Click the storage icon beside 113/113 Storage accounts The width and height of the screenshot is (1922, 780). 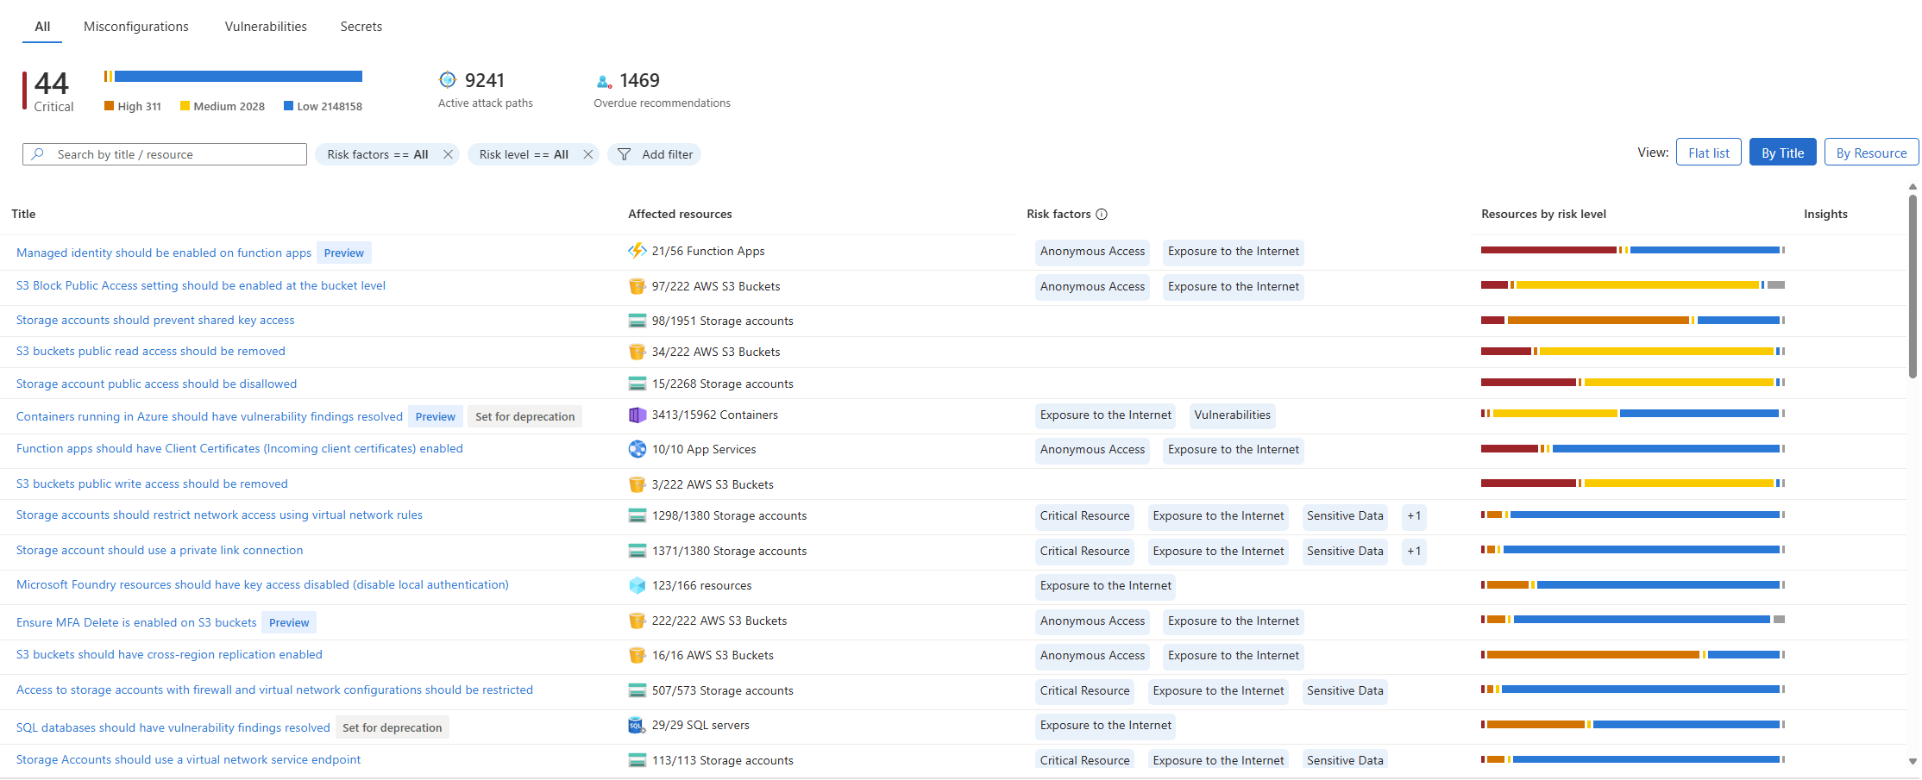click(x=638, y=760)
